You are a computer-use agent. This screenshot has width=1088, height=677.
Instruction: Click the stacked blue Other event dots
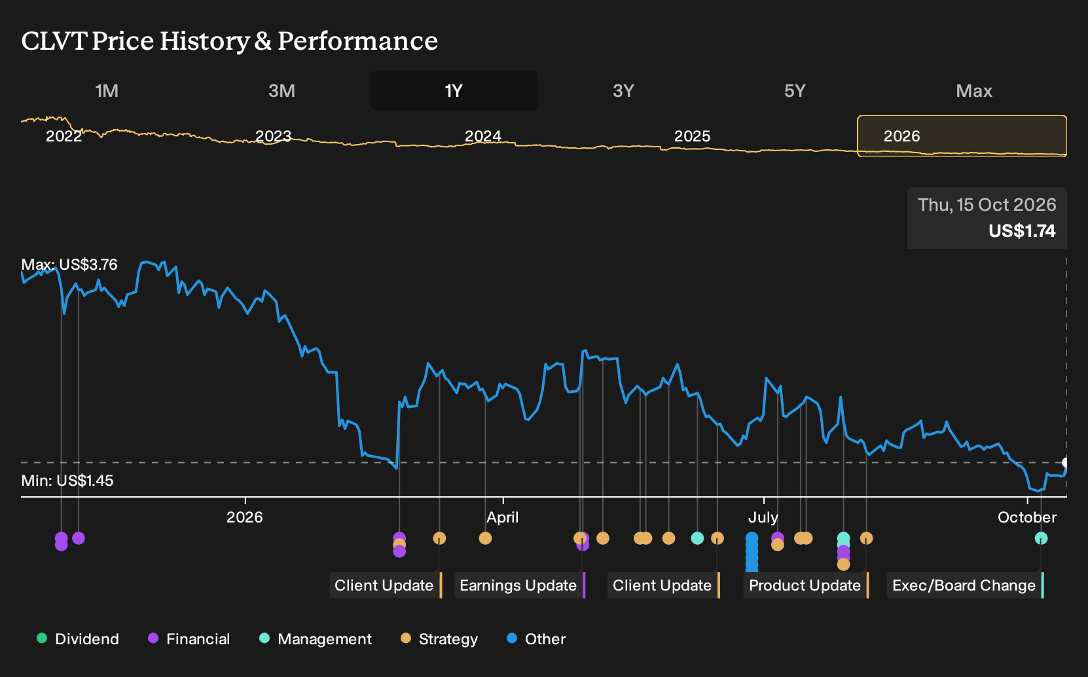click(752, 551)
